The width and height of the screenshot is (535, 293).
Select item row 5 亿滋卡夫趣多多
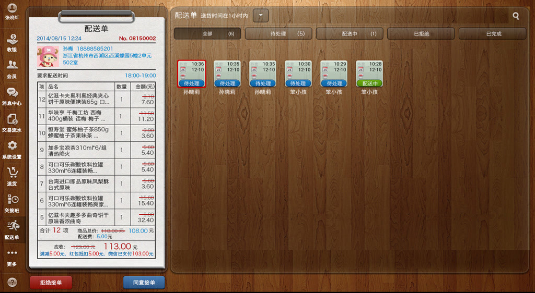point(97,217)
